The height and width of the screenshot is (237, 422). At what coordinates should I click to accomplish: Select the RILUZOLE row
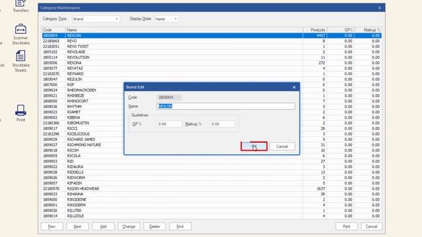[212, 216]
